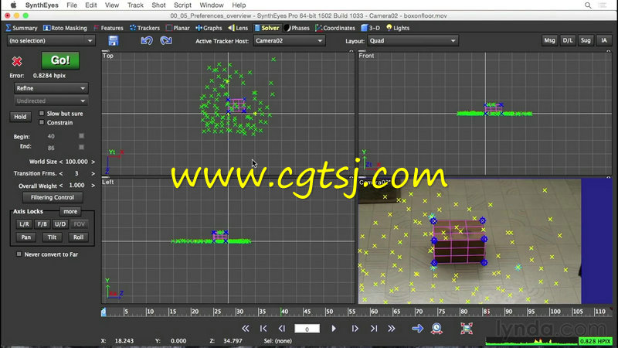Viewport: 618px width, 348px height.
Task: Toggle the L/R axis lock
Action: click(24, 224)
